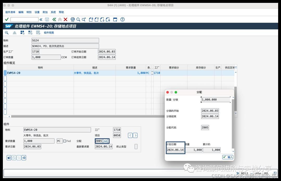Open the 组件清单 menu

pos(10,12)
